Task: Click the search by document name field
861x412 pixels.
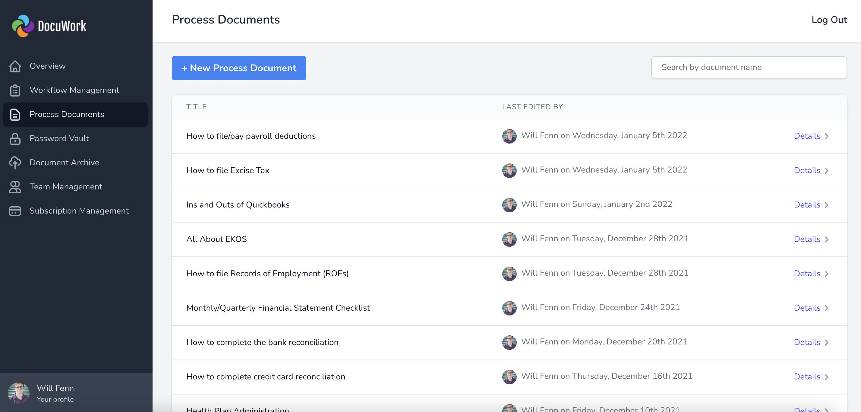Action: coord(749,67)
